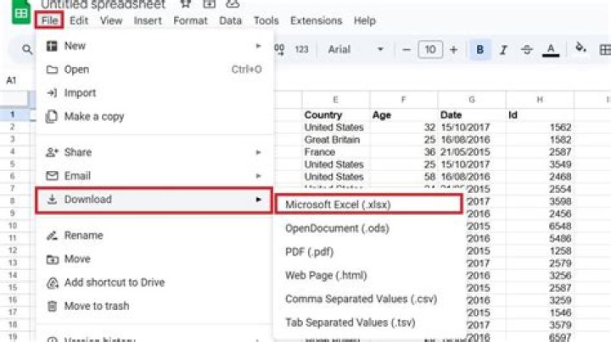Image resolution: width=611 pixels, height=342 pixels.
Task: Open the Extensions menu
Action: (x=316, y=20)
